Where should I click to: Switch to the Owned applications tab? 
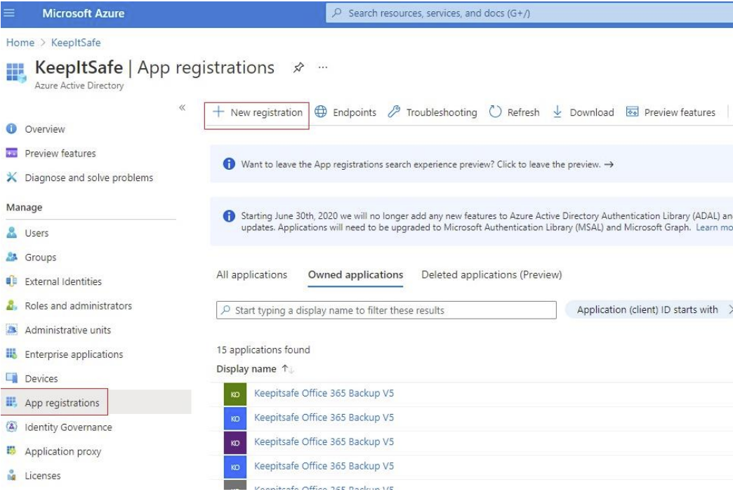pyautogui.click(x=355, y=275)
